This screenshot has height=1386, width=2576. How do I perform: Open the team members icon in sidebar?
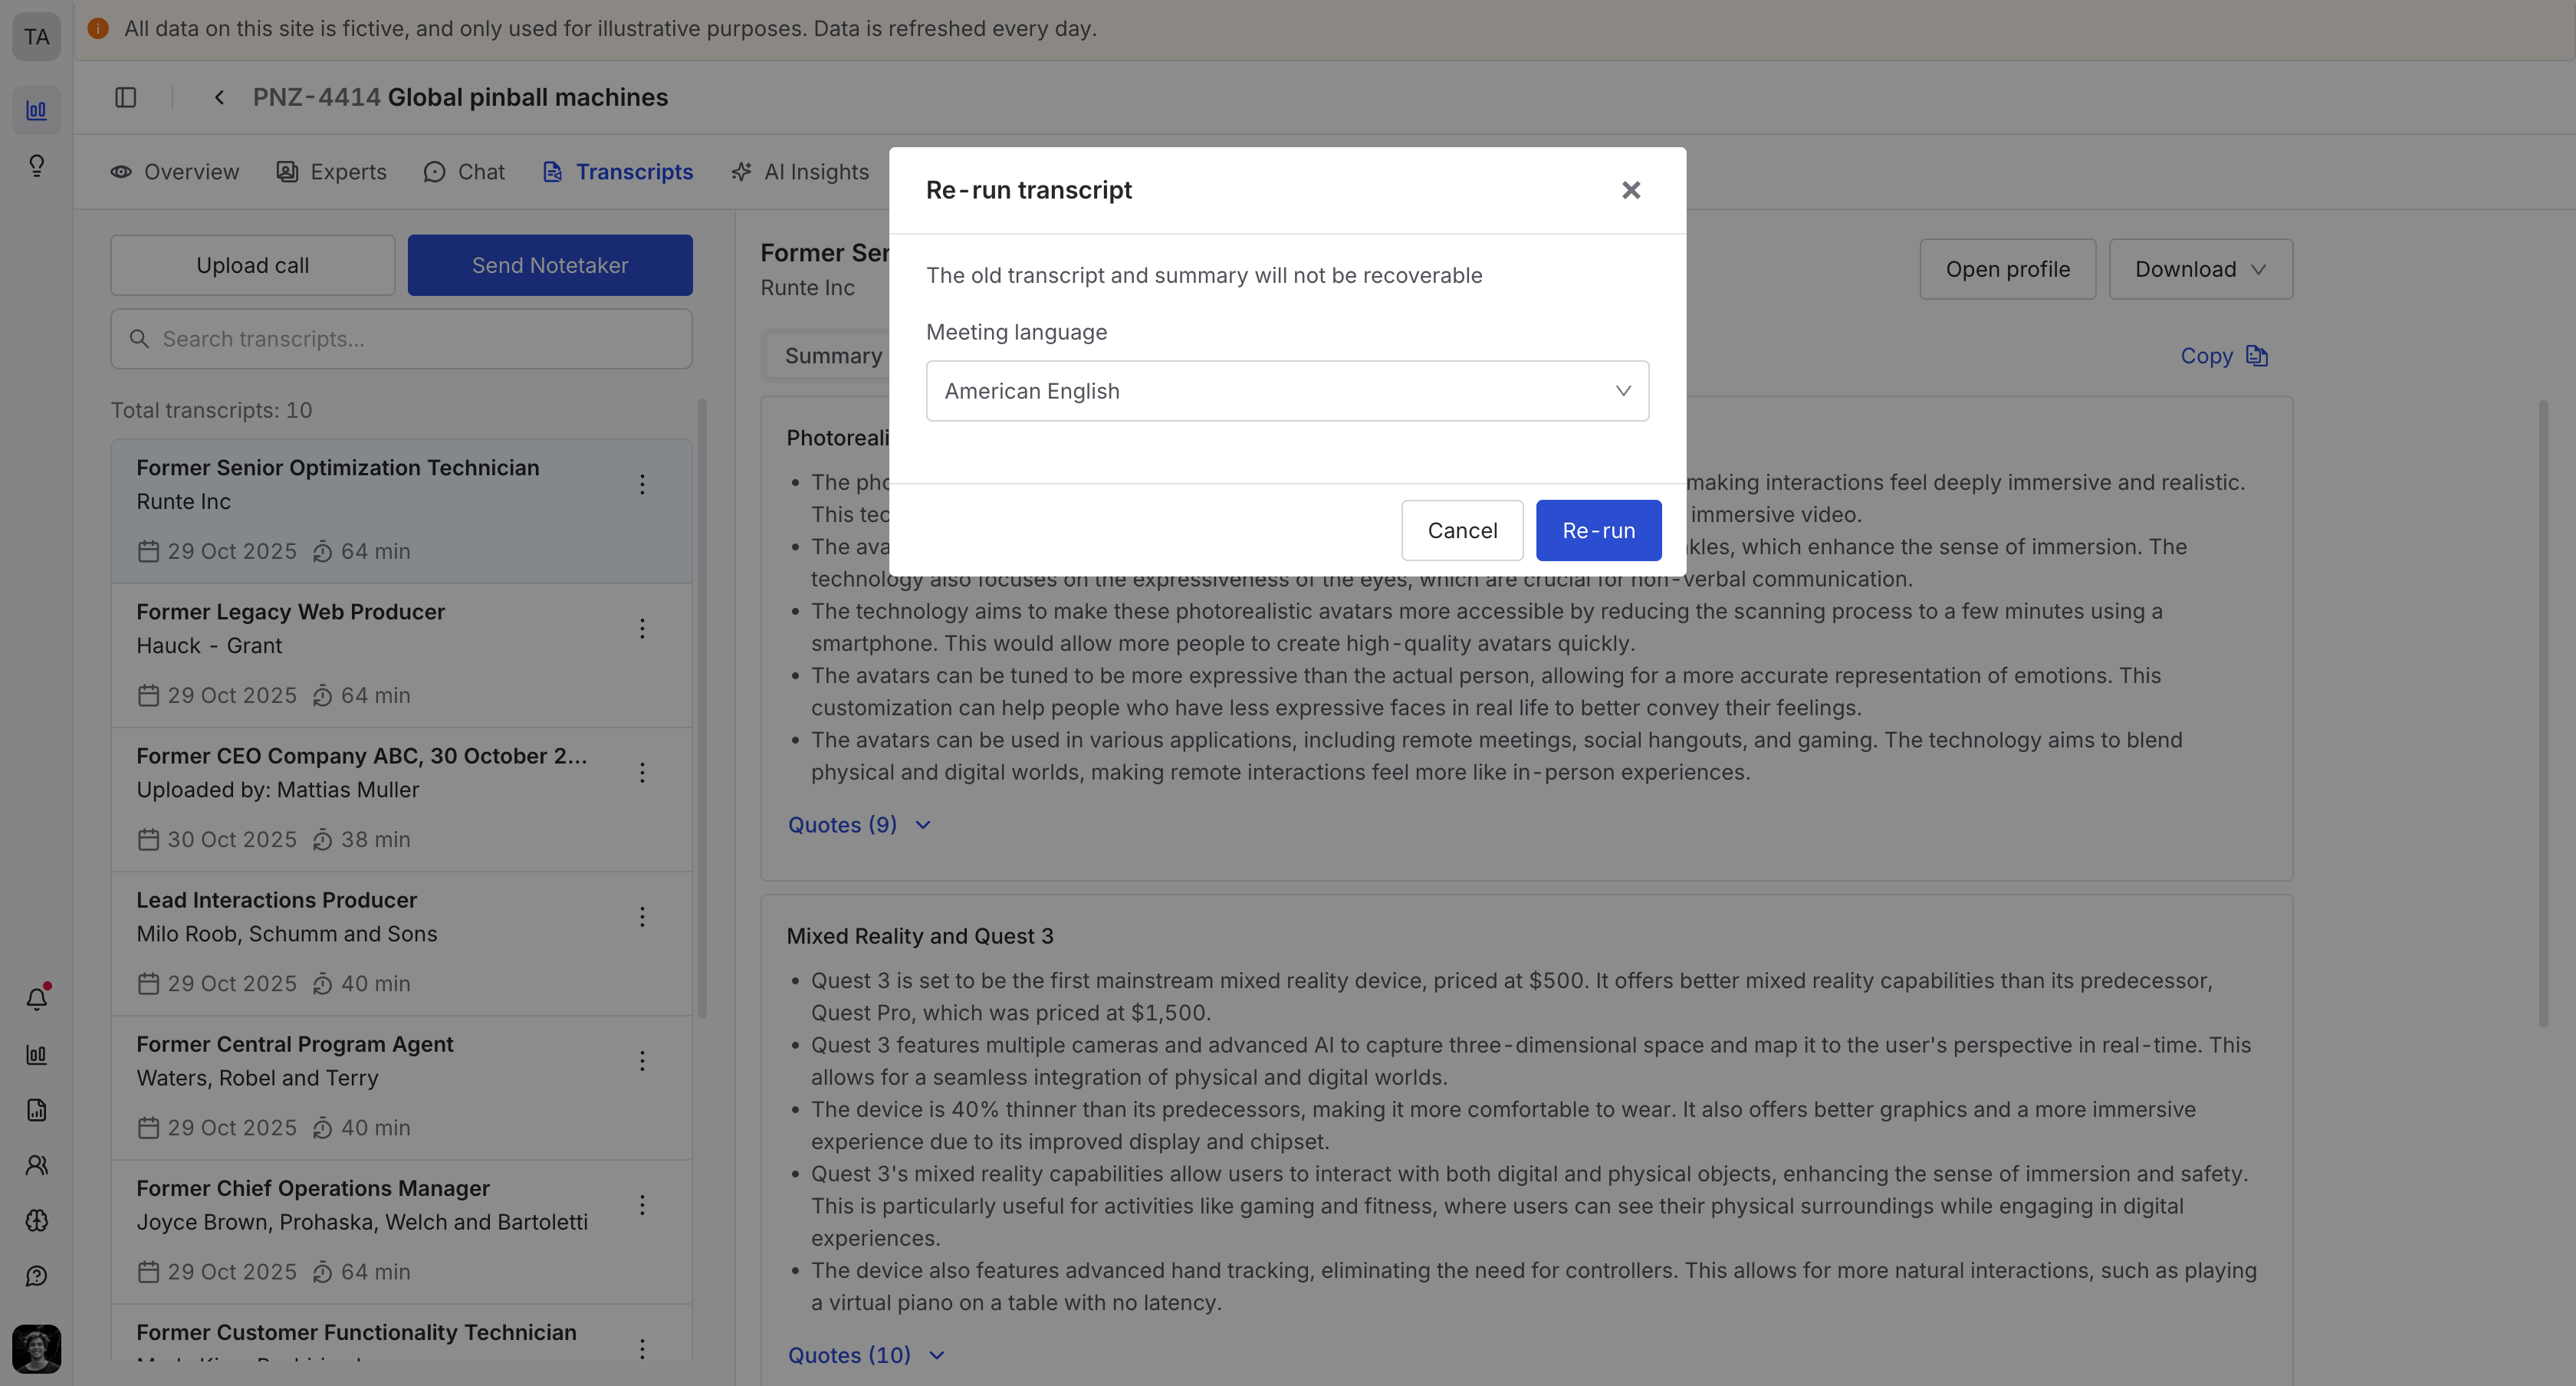coord(37,1165)
